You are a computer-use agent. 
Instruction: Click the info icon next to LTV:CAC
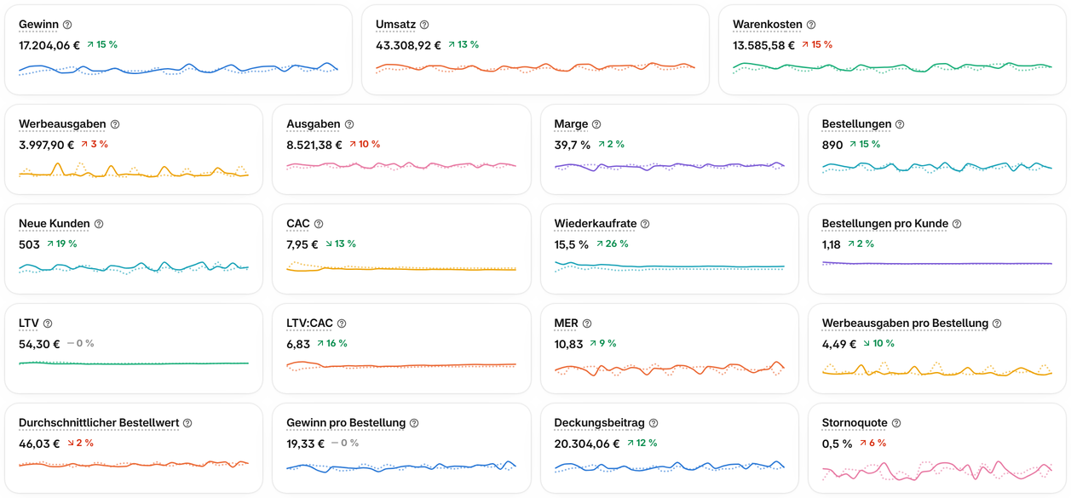click(x=342, y=323)
